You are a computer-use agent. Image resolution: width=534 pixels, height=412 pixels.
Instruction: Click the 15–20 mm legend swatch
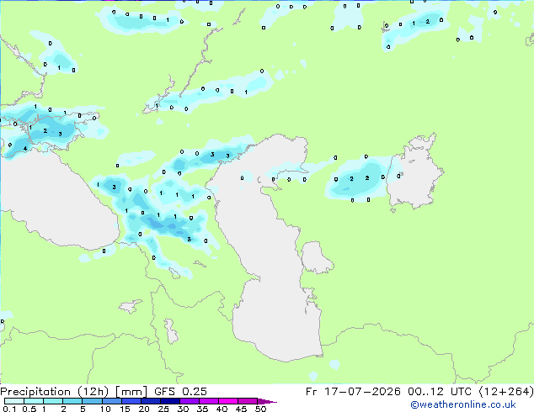(131, 401)
